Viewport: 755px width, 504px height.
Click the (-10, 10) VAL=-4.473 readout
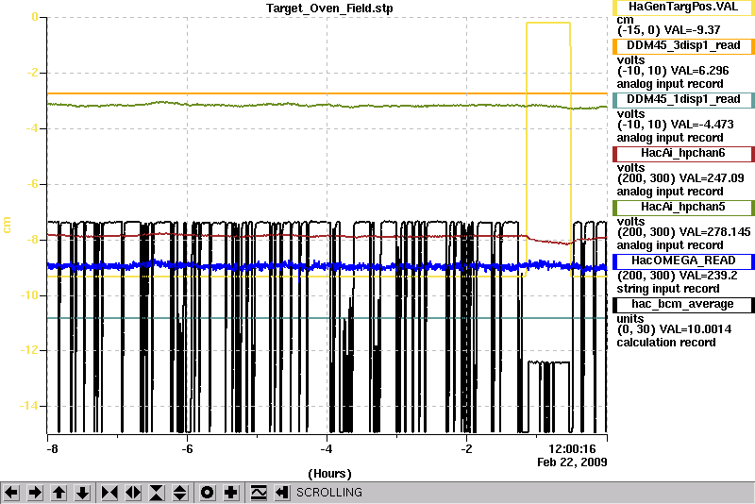tap(675, 125)
